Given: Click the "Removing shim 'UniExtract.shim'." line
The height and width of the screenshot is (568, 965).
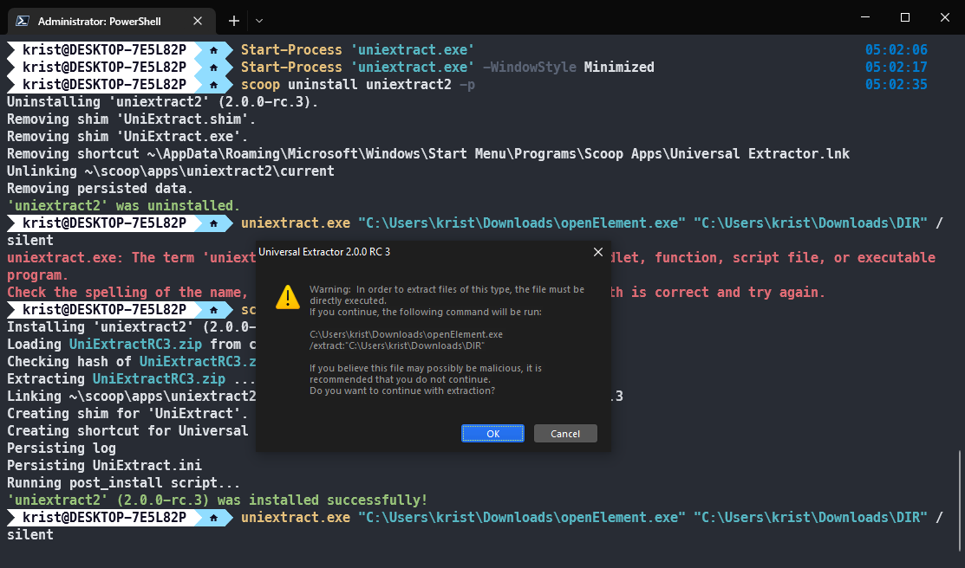Looking at the screenshot, I should 131,119.
